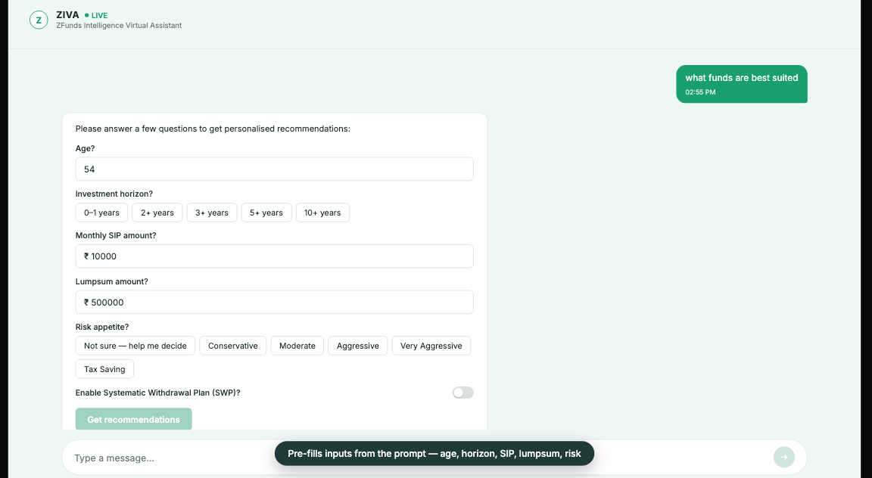Image resolution: width=872 pixels, height=478 pixels.
Task: Click the 'Investment horizon?' label
Action: point(114,194)
